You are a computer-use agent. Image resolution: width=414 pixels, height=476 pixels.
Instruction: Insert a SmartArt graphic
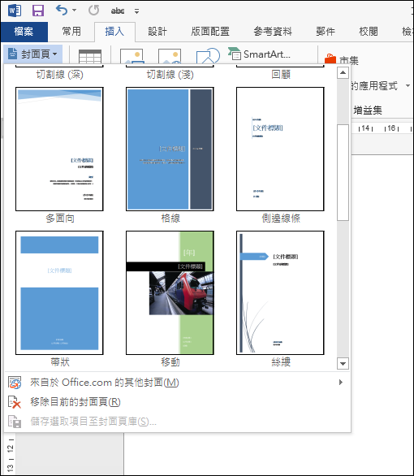(x=259, y=54)
